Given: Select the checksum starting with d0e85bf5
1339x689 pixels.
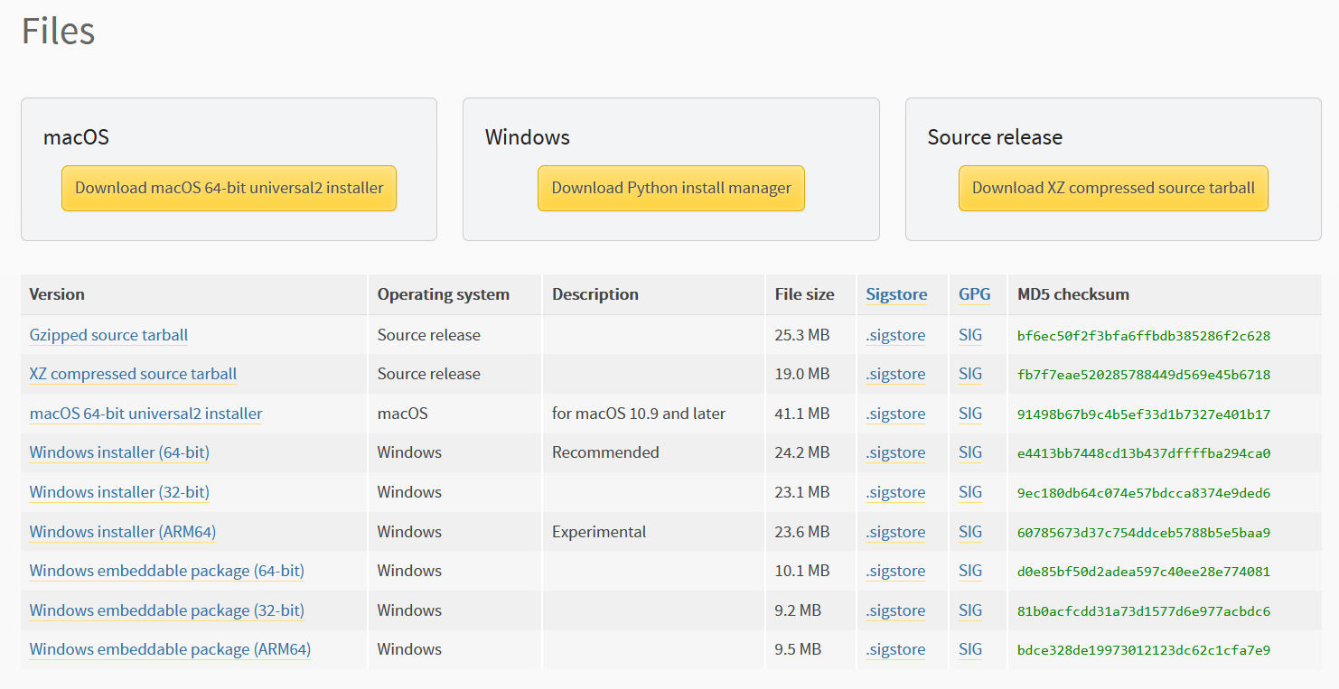Looking at the screenshot, I should coord(1144,572).
